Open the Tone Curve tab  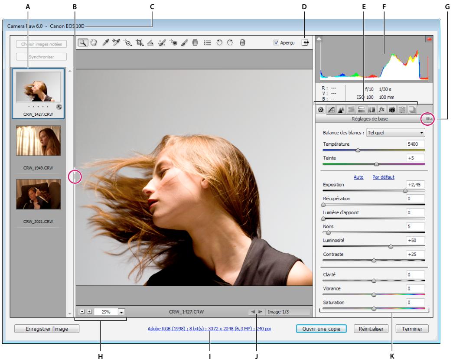coord(331,110)
